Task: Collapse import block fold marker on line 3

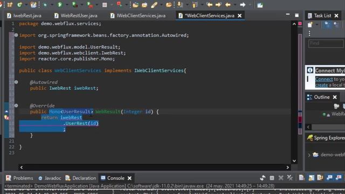Action: (16, 35)
